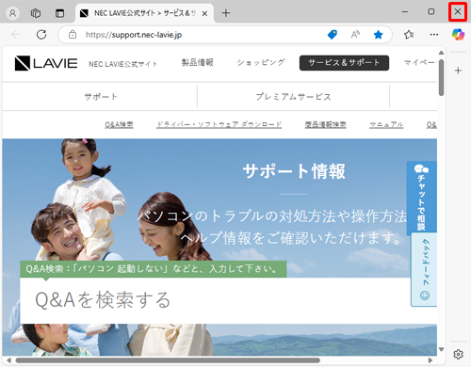The width and height of the screenshot is (471, 367).
Task: Switch to the サポート tab
Action: click(x=100, y=97)
